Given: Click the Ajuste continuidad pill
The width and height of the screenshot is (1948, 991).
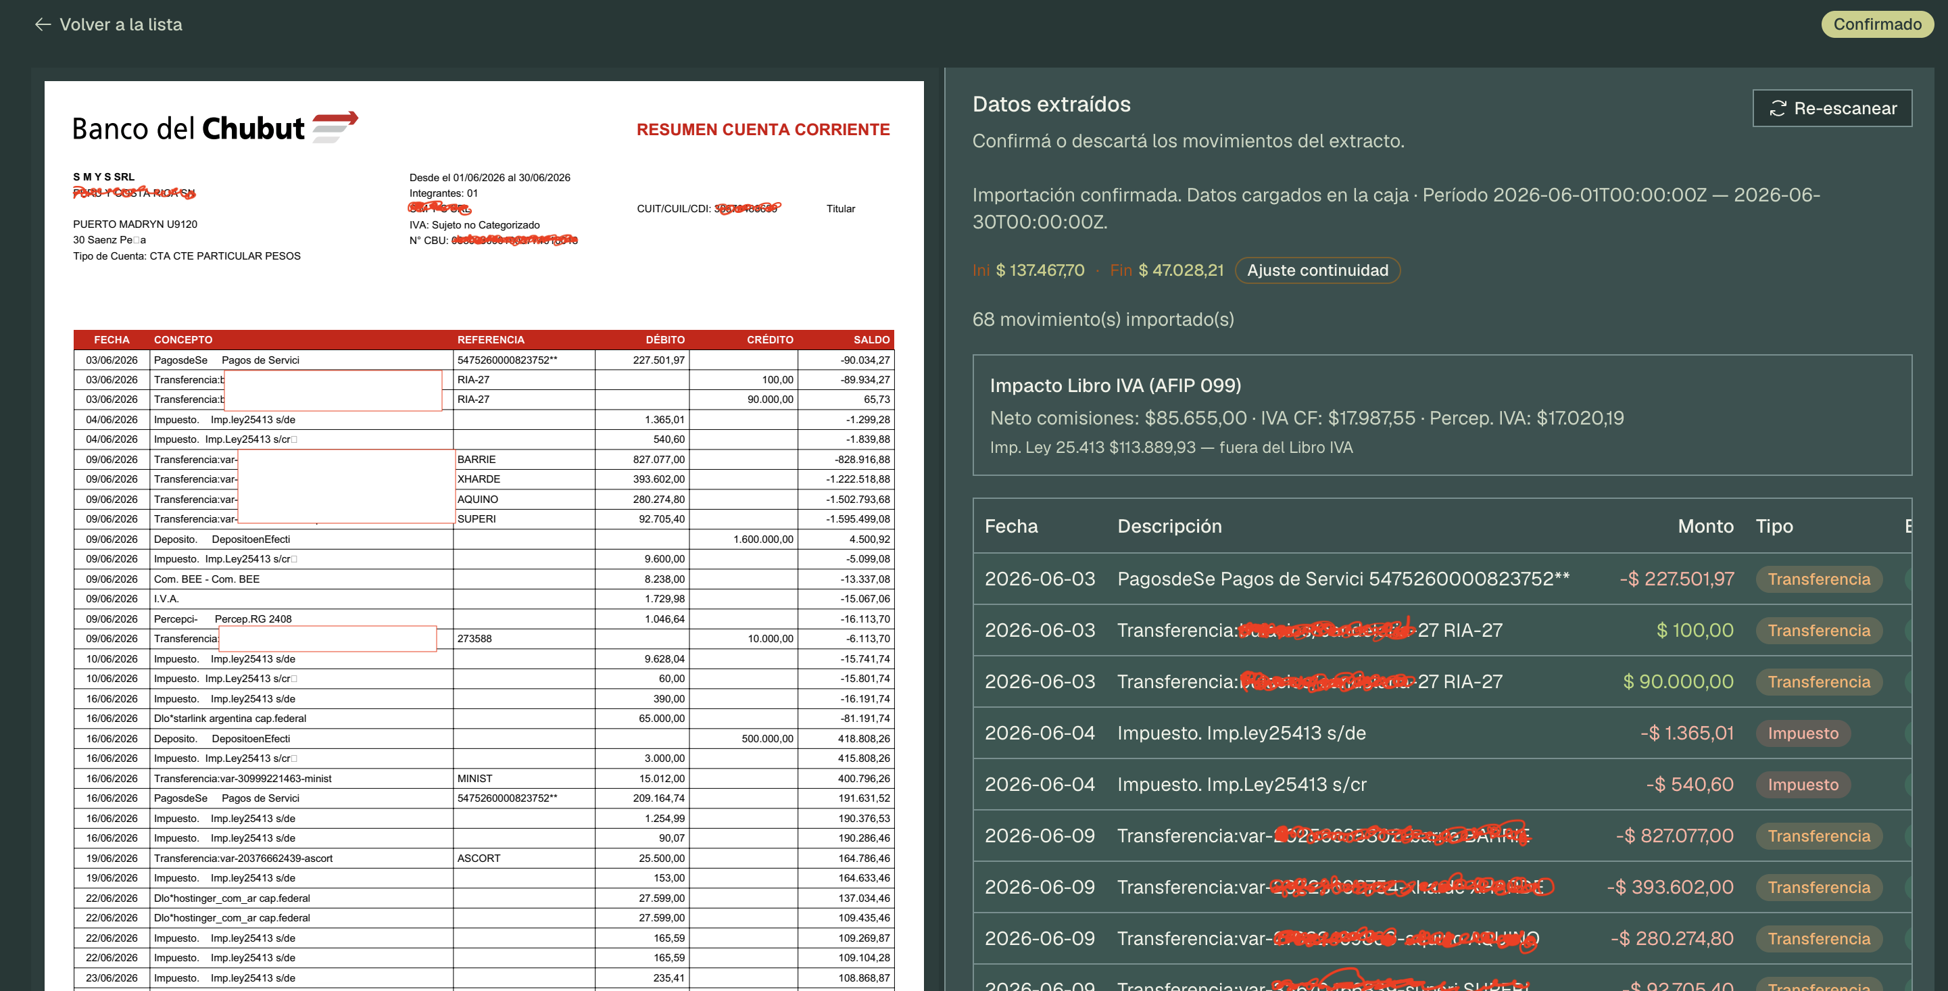Looking at the screenshot, I should click(1317, 270).
